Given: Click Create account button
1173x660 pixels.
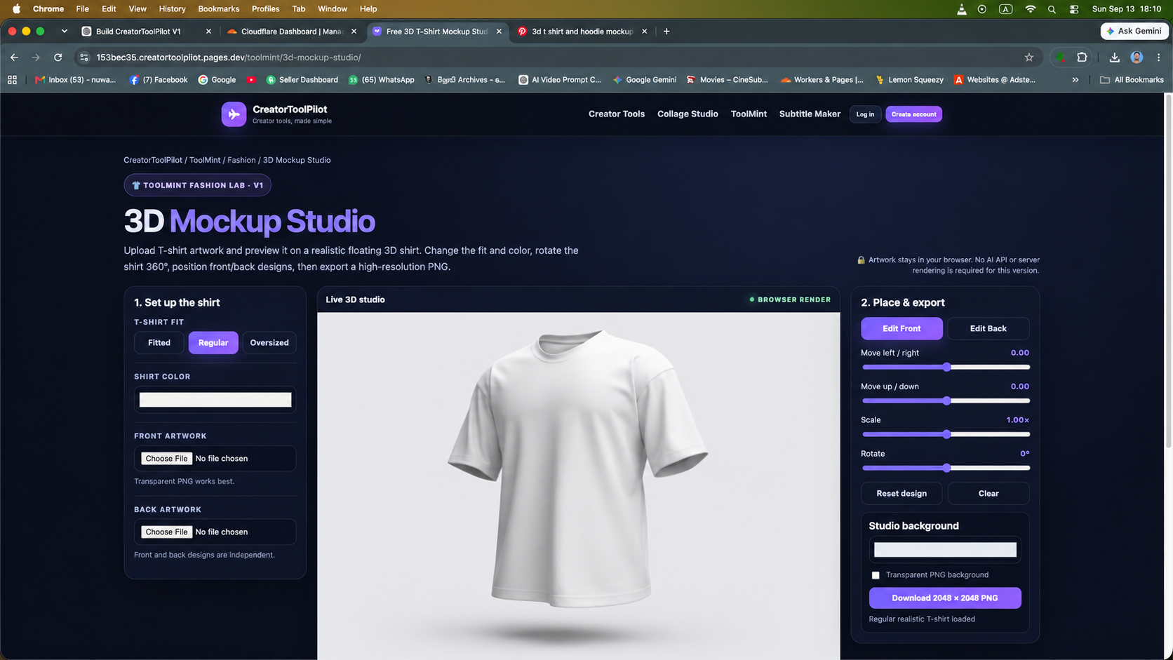Looking at the screenshot, I should (x=913, y=114).
